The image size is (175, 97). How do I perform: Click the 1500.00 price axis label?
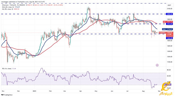169,41
